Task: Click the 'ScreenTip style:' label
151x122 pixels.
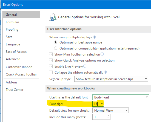Action: [60, 79]
